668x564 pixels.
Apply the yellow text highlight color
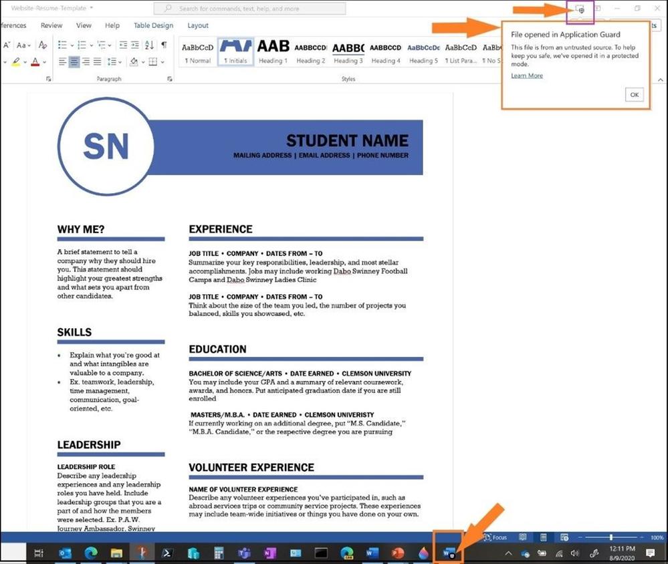[x=16, y=62]
